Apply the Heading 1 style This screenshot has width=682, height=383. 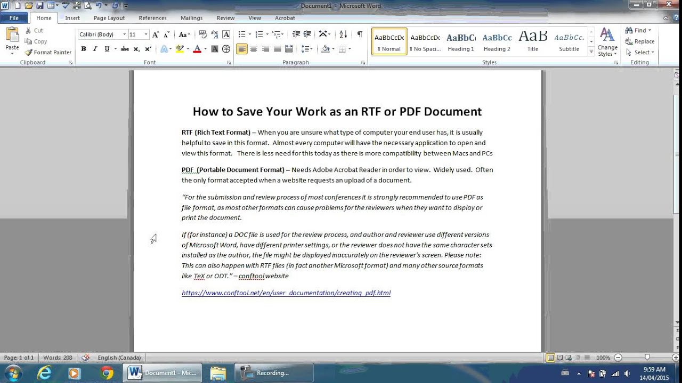(x=461, y=41)
